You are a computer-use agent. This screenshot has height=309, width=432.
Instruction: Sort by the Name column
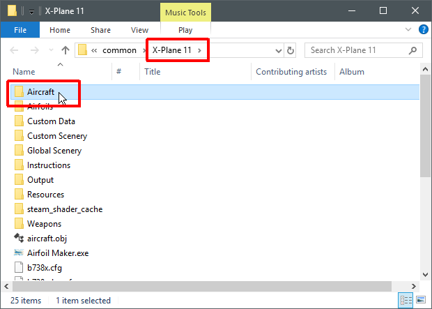click(24, 72)
